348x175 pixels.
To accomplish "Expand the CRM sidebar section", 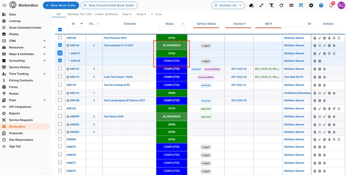I will (44, 41).
